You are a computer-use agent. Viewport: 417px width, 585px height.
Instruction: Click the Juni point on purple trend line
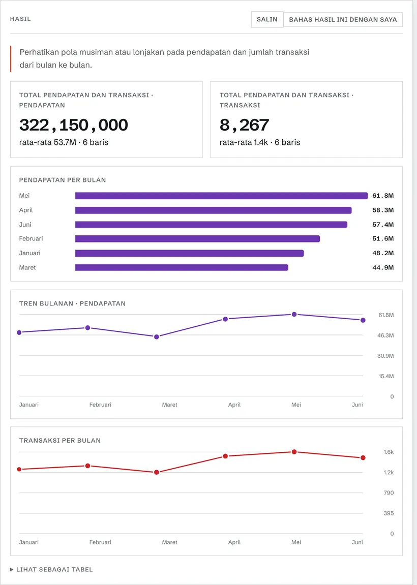(x=363, y=320)
